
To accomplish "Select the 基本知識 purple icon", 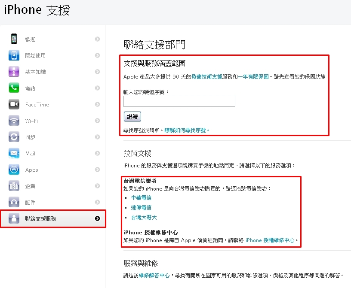I will pyautogui.click(x=14, y=72).
